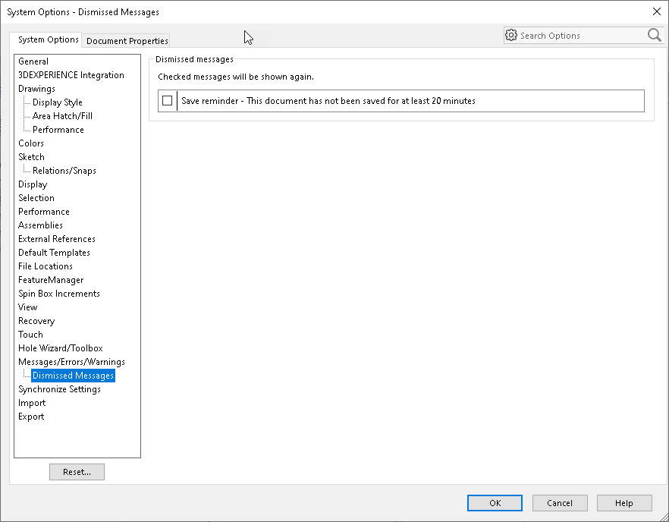
Task: Click the gear icon in Search Options
Action: [511, 35]
